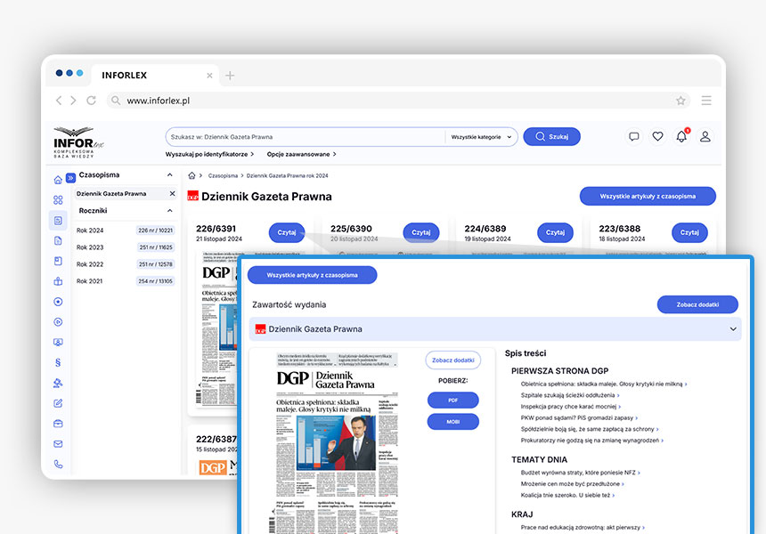This screenshot has width=766, height=534.
Task: Collapse the Dziennik Gazeta Prawna contents bar chevron
Action: pos(733,329)
